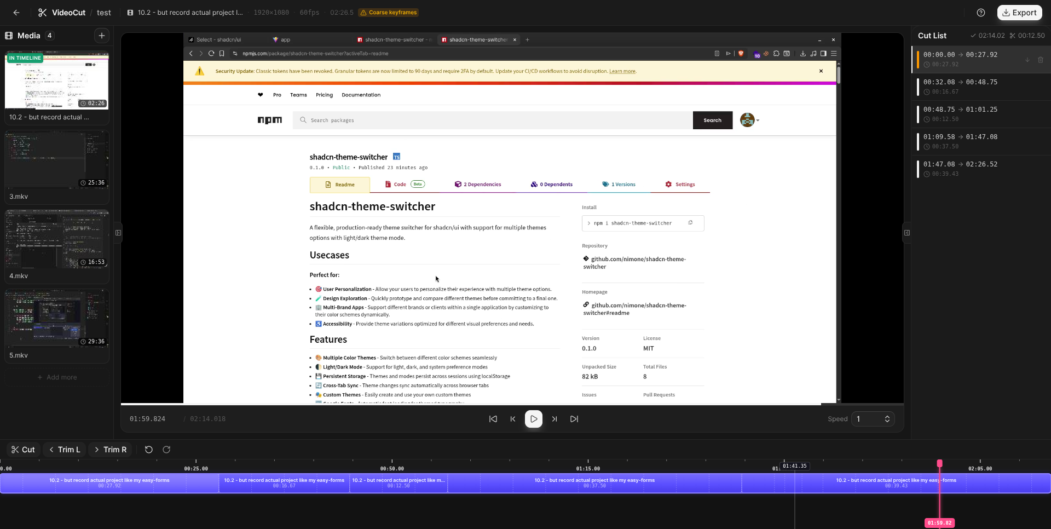The height and width of the screenshot is (529, 1051).
Task: Click the Speed stepper arrows
Action: click(887, 419)
